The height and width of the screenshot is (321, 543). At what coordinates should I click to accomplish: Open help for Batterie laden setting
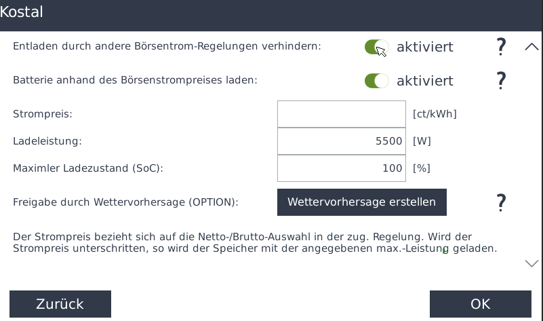pos(501,81)
